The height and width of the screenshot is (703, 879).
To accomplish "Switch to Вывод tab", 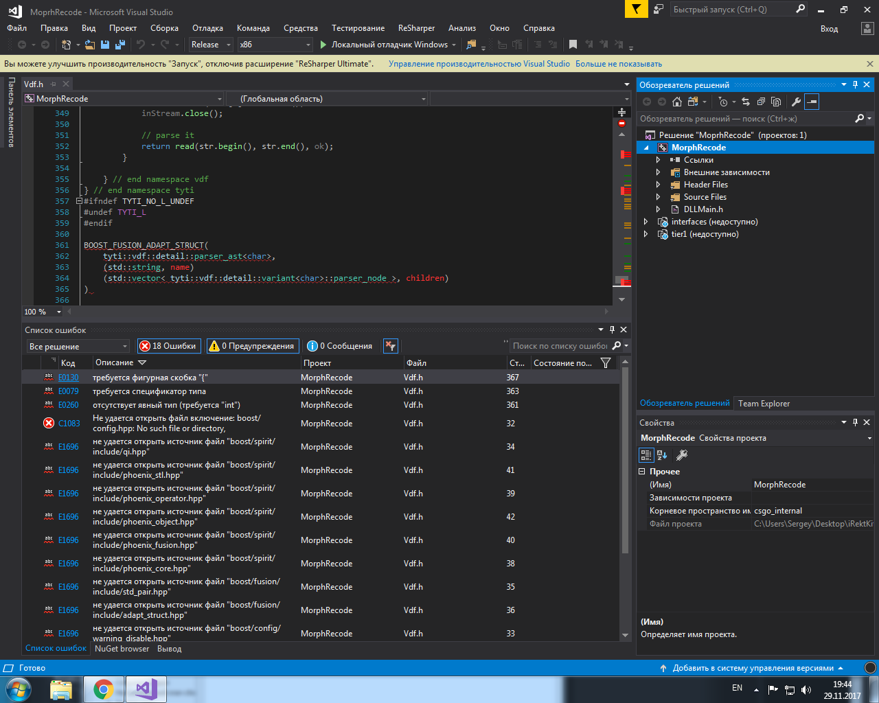I will click(169, 649).
